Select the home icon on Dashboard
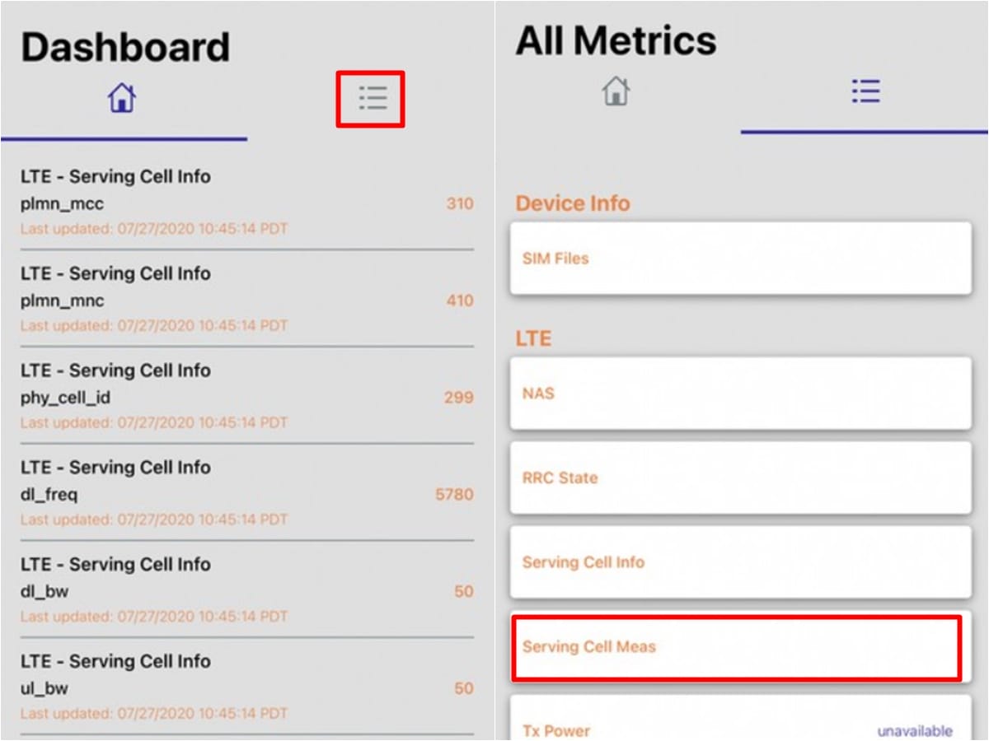 pos(122,99)
